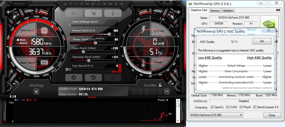Click the GM206 GPU field
The image size is (285, 127).
click(x=219, y=23)
